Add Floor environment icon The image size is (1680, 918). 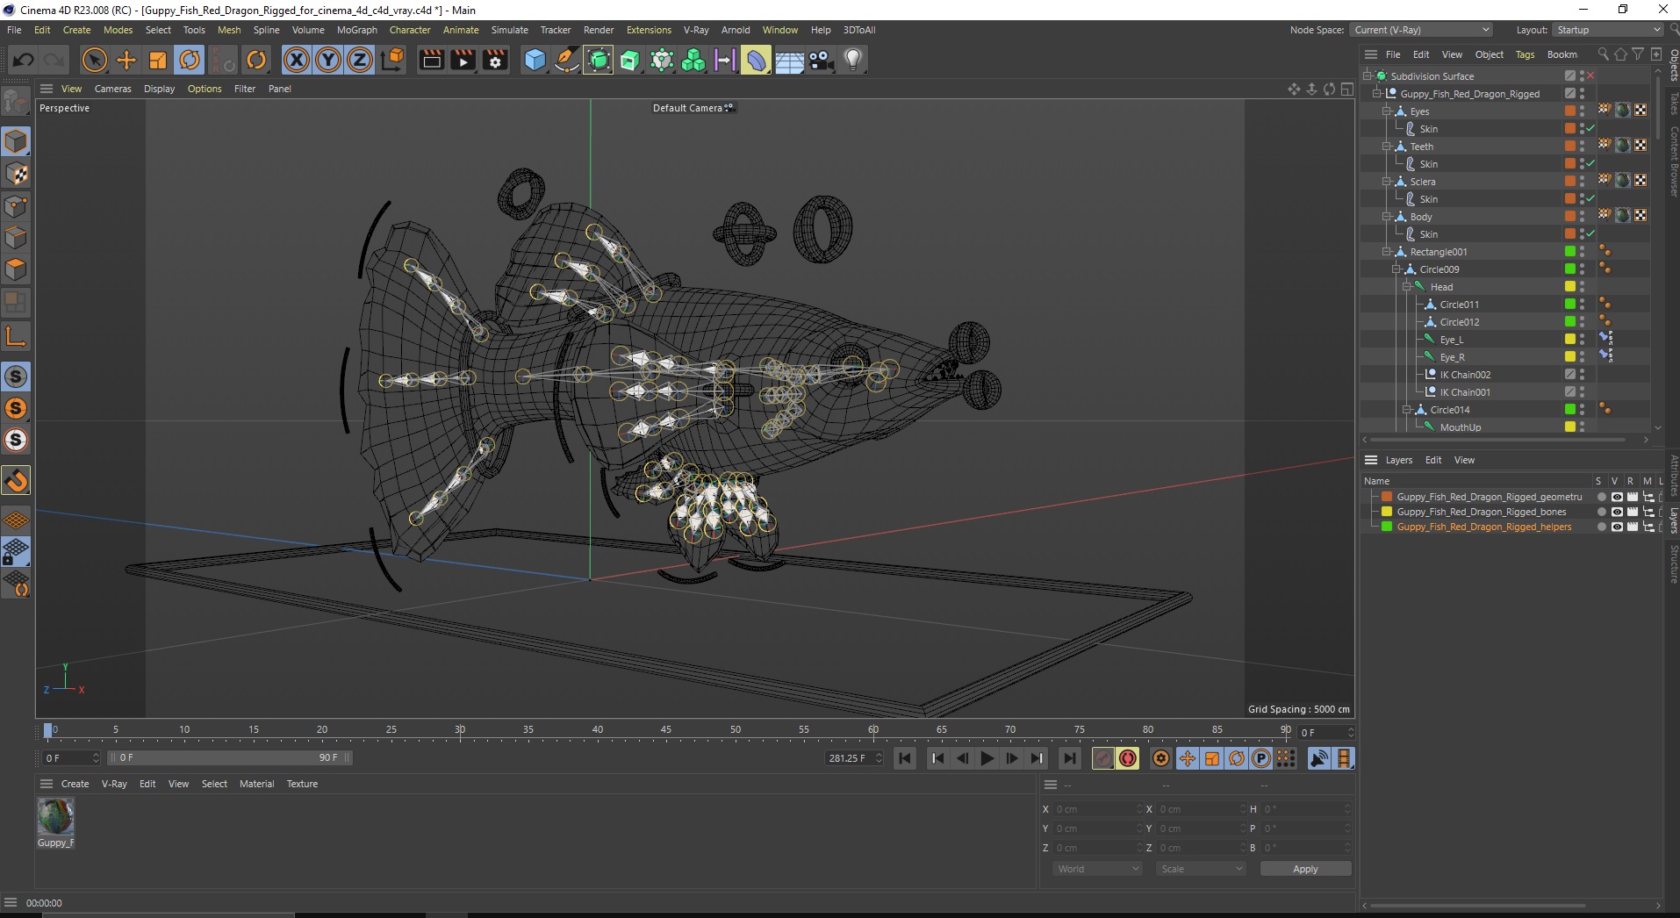pos(789,60)
